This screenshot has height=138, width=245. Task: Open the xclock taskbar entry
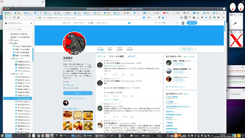click(134, 136)
